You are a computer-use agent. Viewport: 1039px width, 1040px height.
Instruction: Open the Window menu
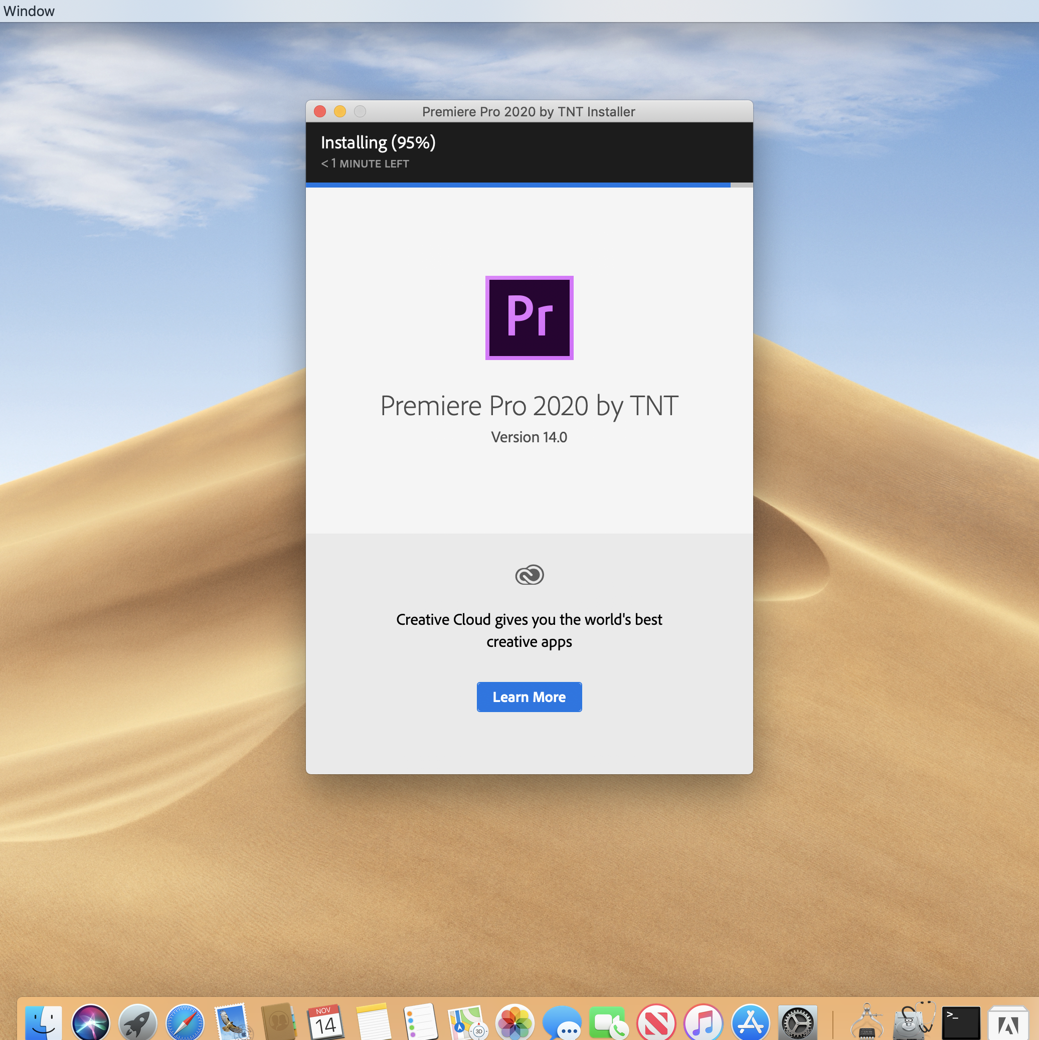click(29, 11)
